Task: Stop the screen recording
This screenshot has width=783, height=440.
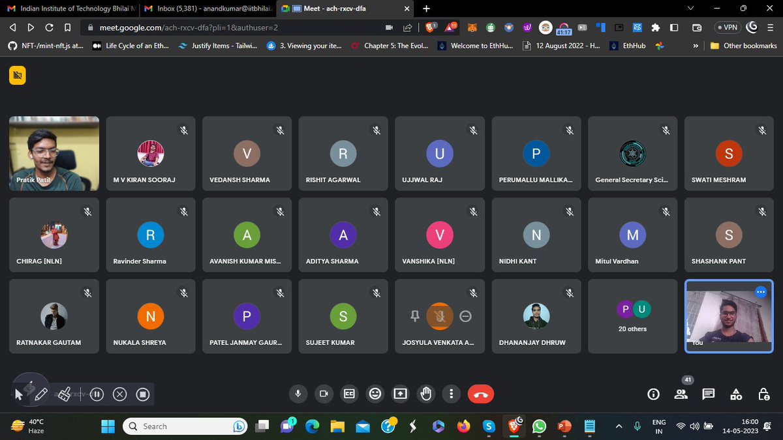Action: coord(143,394)
